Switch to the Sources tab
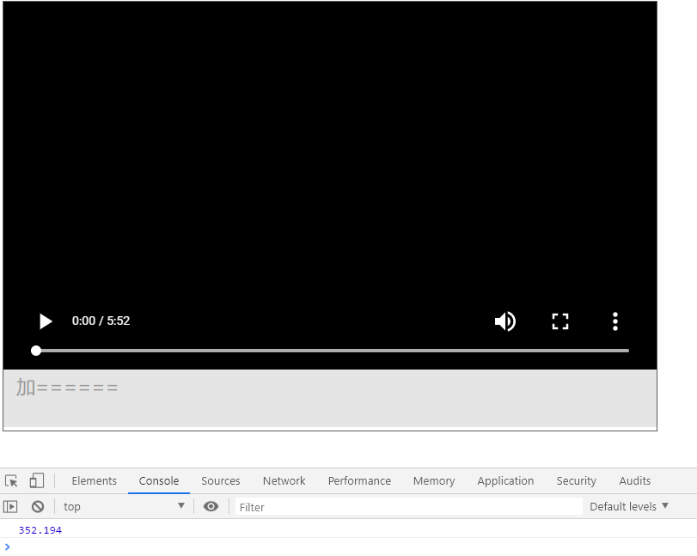Screen dimensions: 697x556 point(220,480)
